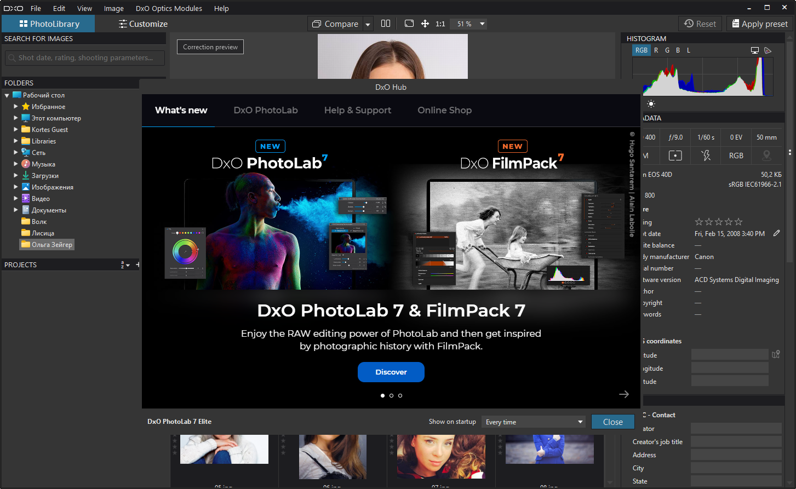
Task: Open the Edit menu
Action: click(59, 8)
